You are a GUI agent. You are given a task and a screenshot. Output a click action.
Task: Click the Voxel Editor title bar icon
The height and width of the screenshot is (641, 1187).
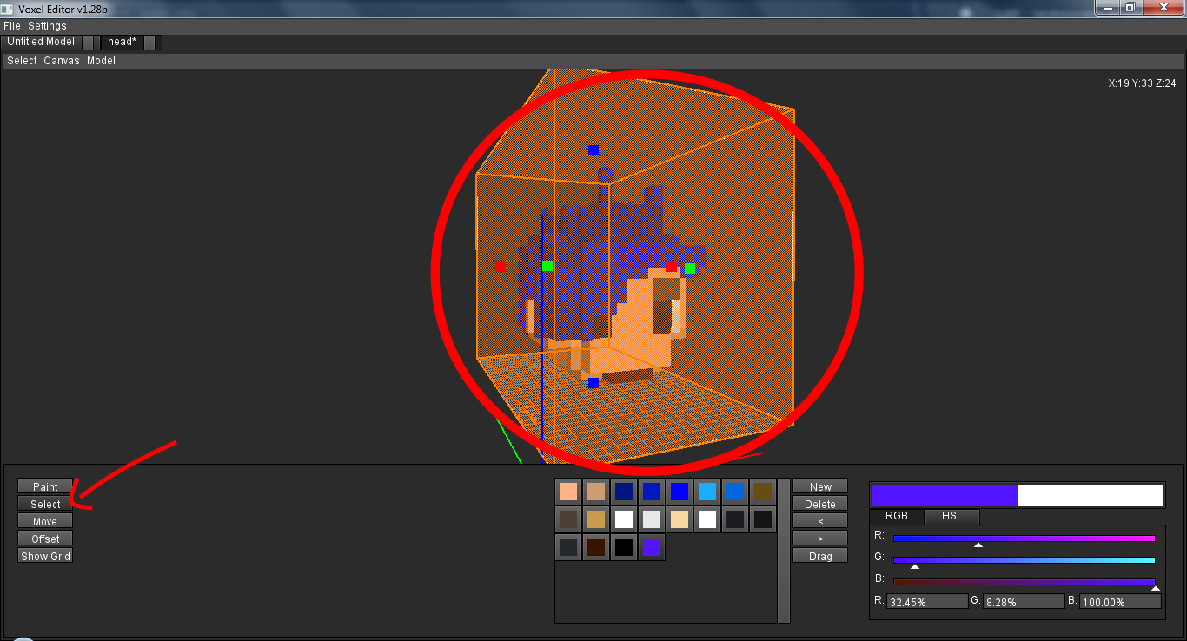pos(7,9)
